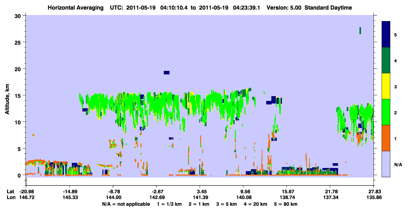Screen dimensions: 415x213
Task: Click the bright green level 2 color swatch
Action: 386,112
